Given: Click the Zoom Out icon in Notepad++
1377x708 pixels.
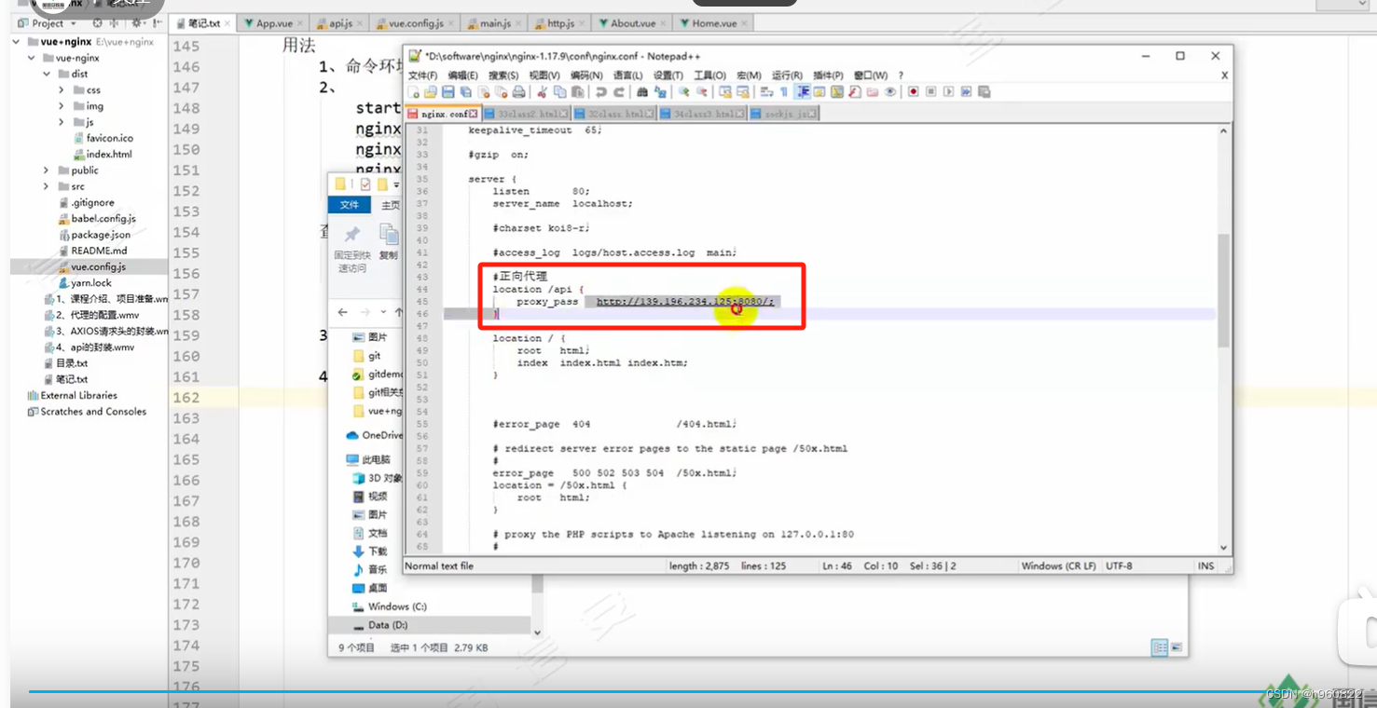Looking at the screenshot, I should [x=702, y=91].
